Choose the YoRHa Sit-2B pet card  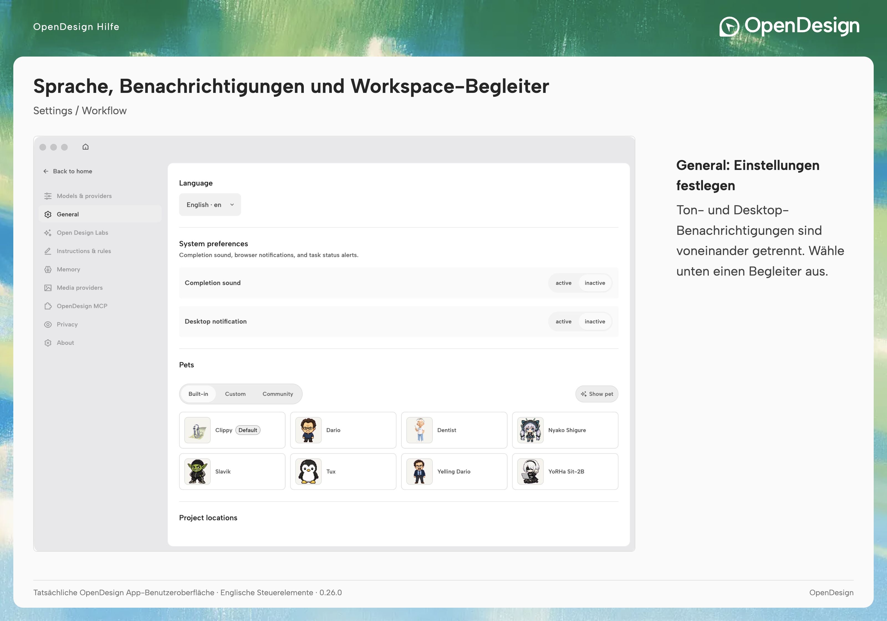[x=565, y=472]
